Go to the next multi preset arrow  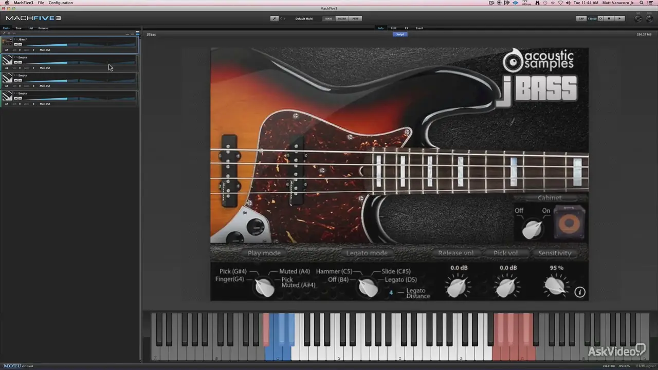coord(284,18)
